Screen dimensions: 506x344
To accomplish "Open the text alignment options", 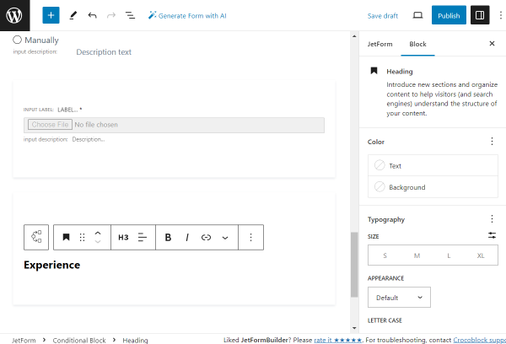I will coord(143,237).
